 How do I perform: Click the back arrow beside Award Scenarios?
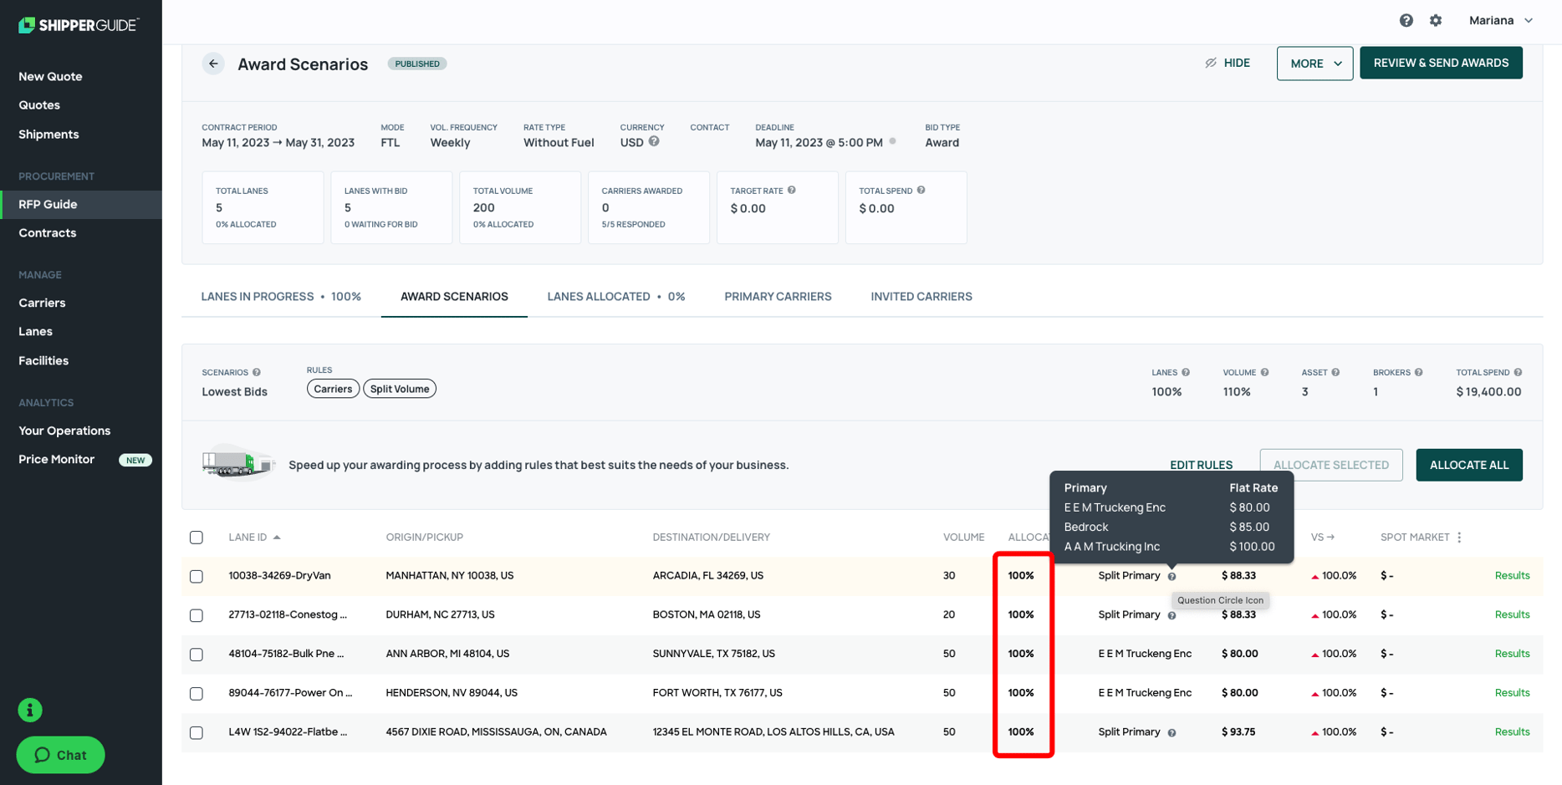213,64
